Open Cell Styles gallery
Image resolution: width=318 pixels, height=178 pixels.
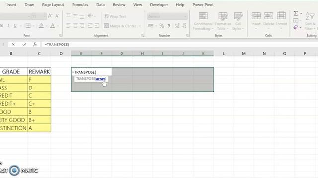point(238,21)
